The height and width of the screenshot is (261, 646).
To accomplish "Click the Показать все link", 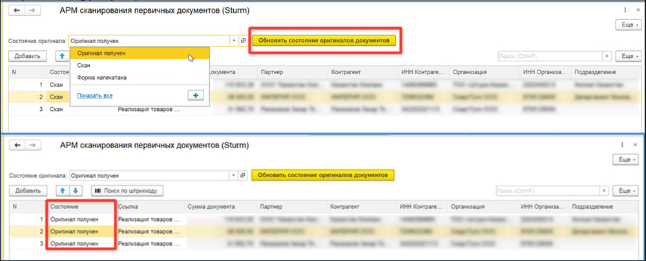I will (x=95, y=96).
